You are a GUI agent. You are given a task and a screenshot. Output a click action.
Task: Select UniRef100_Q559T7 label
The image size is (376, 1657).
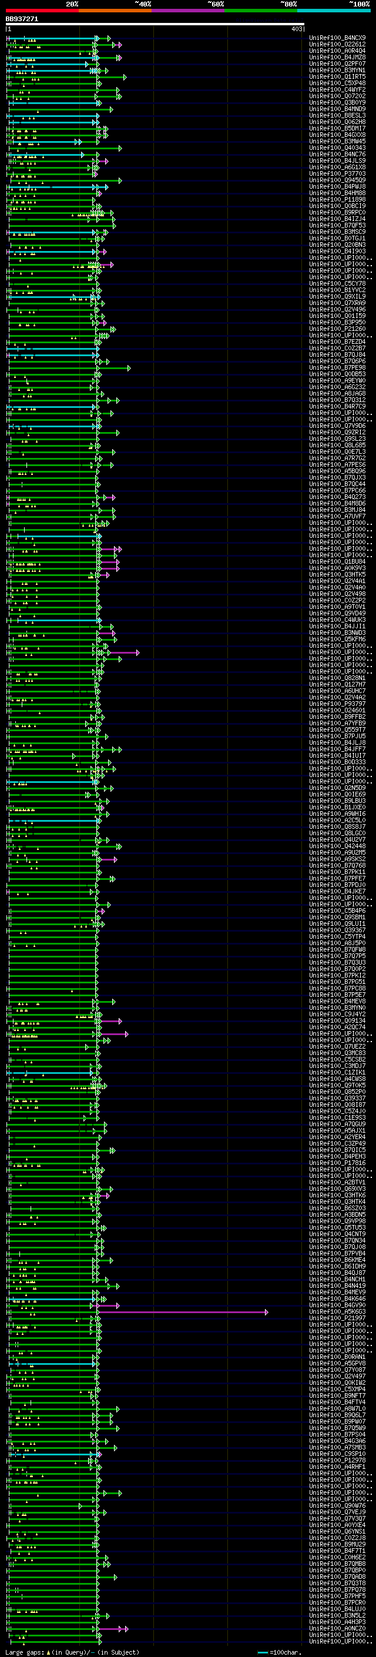point(337,729)
